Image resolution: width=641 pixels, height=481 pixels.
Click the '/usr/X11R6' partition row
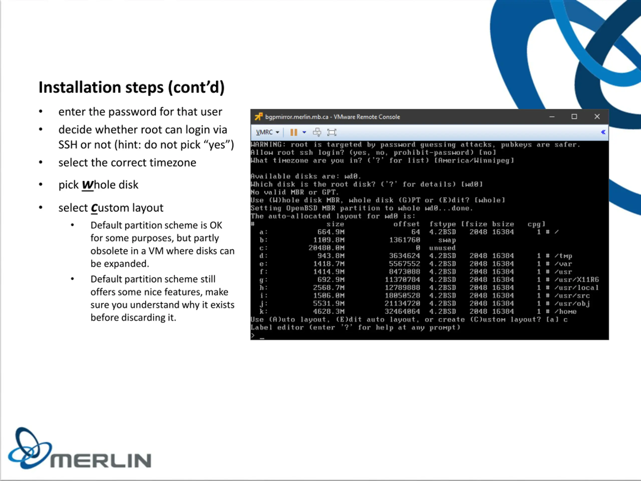tap(429, 280)
